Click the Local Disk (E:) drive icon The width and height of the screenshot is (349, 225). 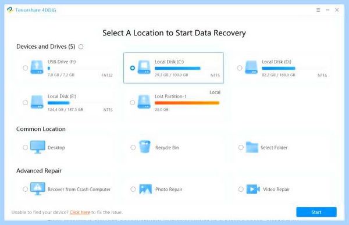(37, 102)
